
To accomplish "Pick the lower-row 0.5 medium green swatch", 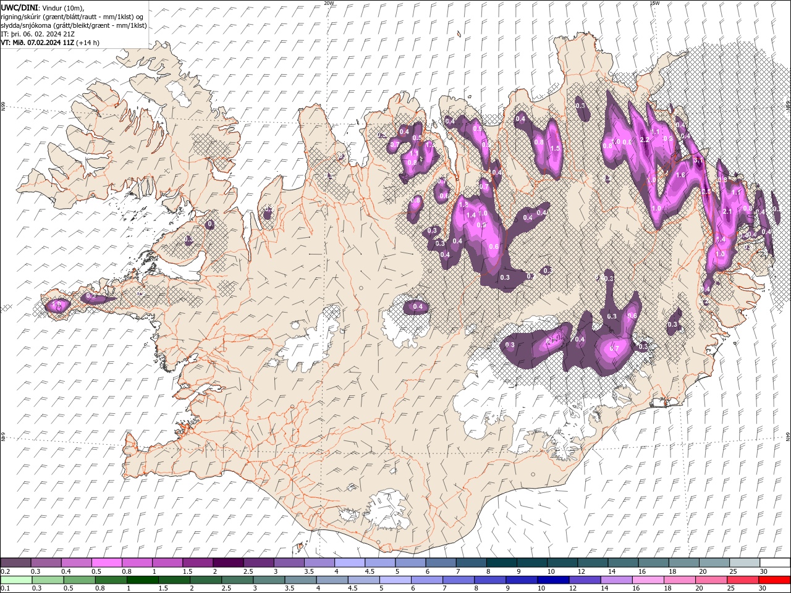I will click(80, 580).
